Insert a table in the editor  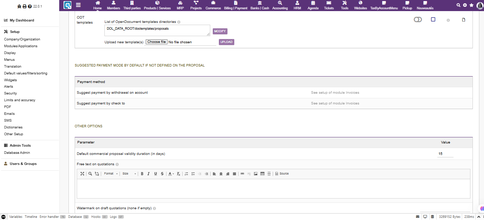(262, 174)
